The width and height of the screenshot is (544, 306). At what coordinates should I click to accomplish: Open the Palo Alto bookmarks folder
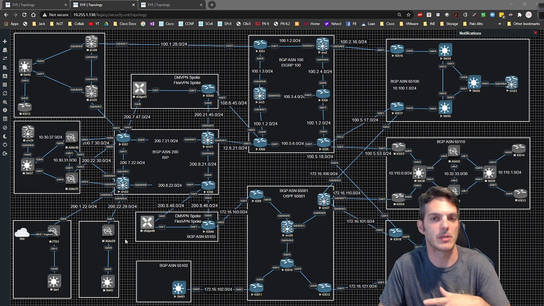click(x=473, y=24)
